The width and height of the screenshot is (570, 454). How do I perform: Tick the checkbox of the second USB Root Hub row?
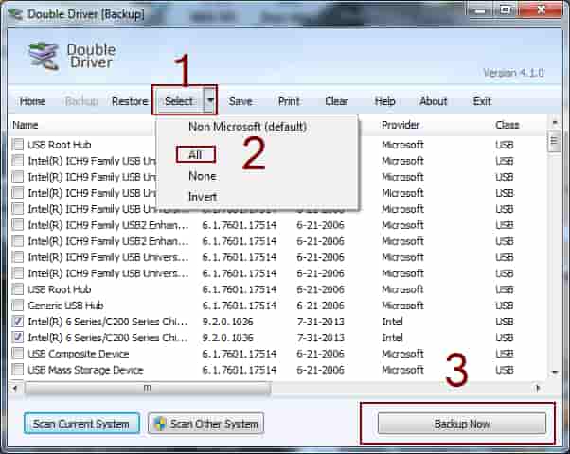tap(17, 289)
